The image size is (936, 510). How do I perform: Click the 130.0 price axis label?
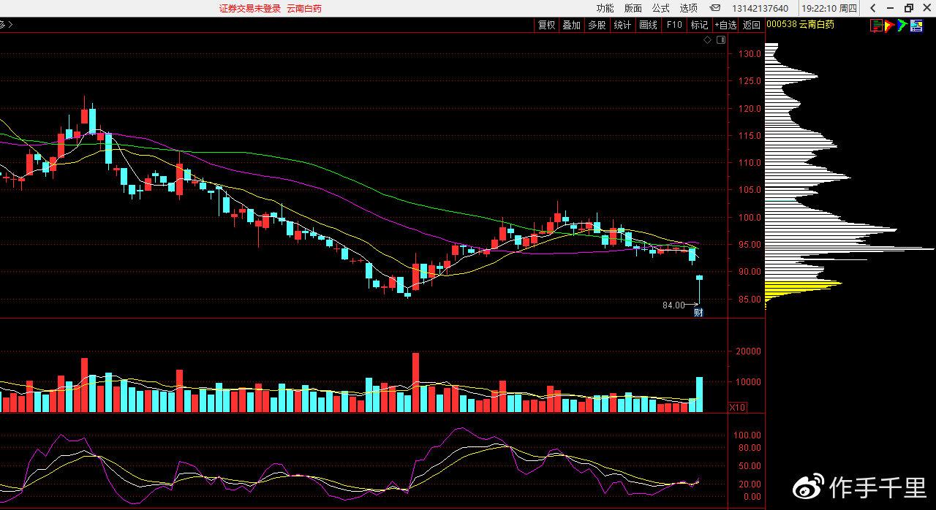(750, 54)
